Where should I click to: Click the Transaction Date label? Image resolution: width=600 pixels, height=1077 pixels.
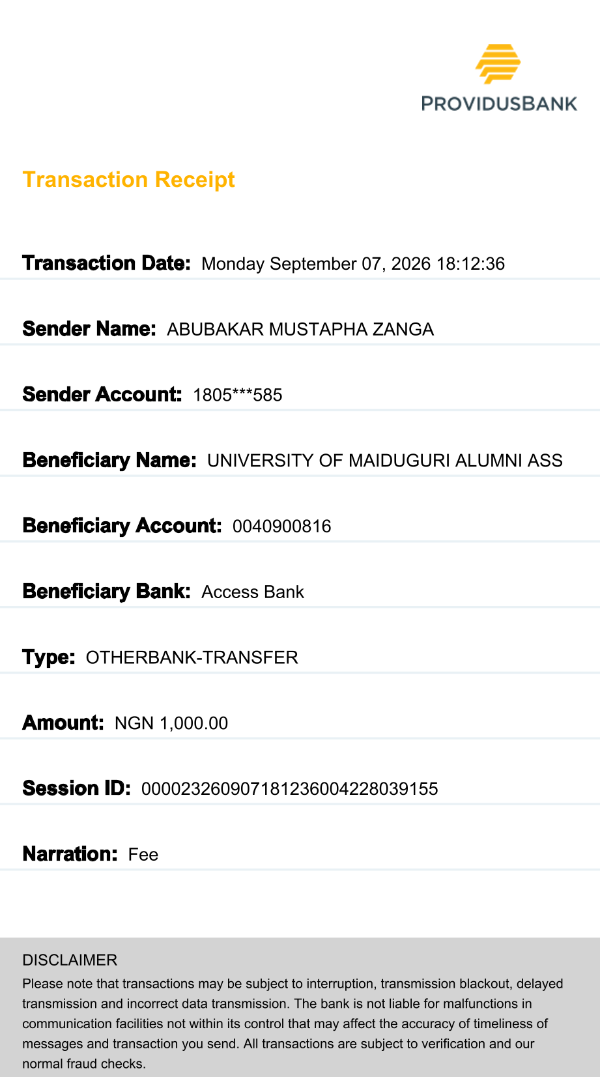106,263
